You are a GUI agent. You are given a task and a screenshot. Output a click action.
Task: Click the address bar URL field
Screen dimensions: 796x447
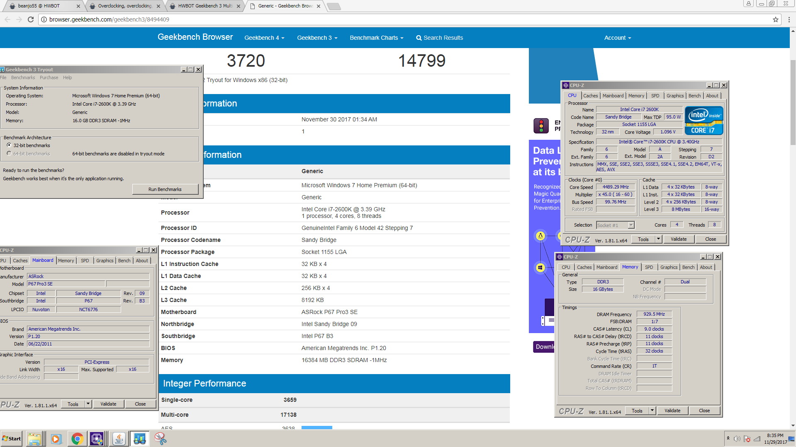(x=407, y=19)
